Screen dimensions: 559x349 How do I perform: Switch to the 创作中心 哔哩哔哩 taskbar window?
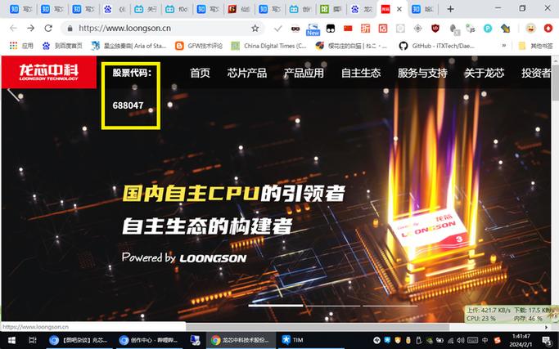tap(150, 341)
